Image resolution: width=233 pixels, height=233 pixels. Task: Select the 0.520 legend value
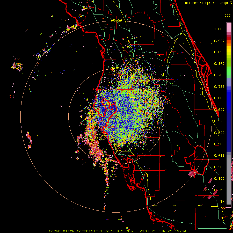219,133
